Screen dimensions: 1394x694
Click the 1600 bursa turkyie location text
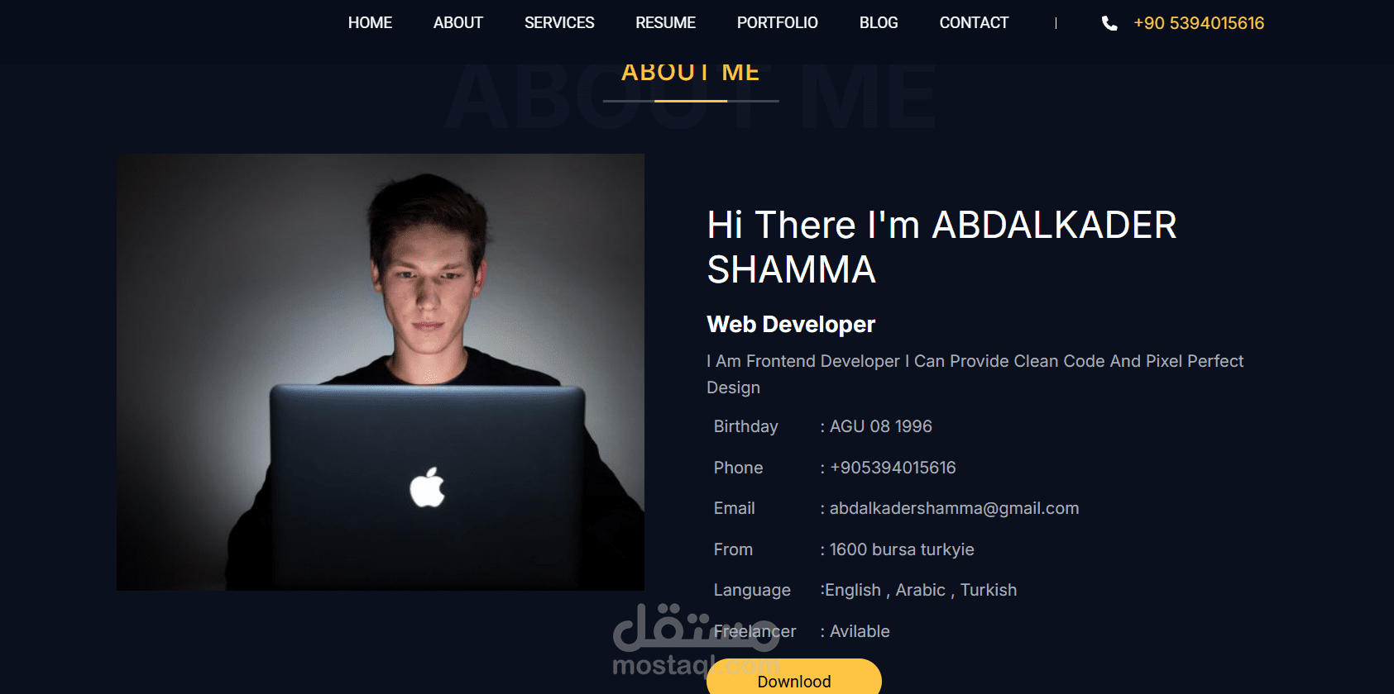902,549
